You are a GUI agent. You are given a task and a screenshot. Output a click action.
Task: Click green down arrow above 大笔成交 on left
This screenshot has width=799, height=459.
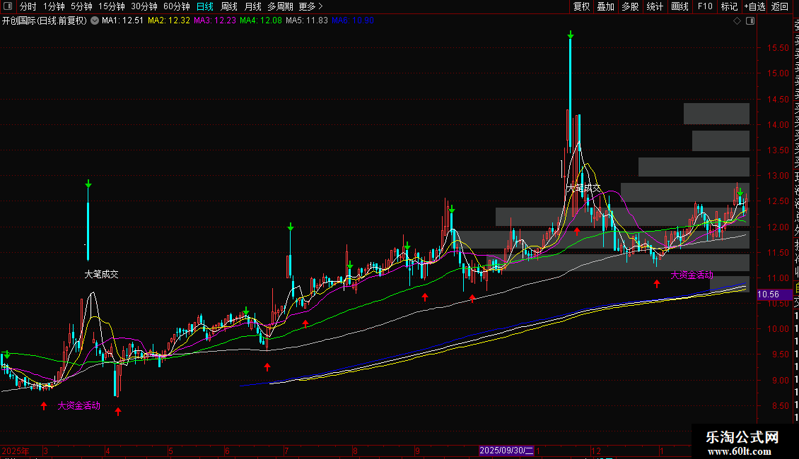point(88,184)
